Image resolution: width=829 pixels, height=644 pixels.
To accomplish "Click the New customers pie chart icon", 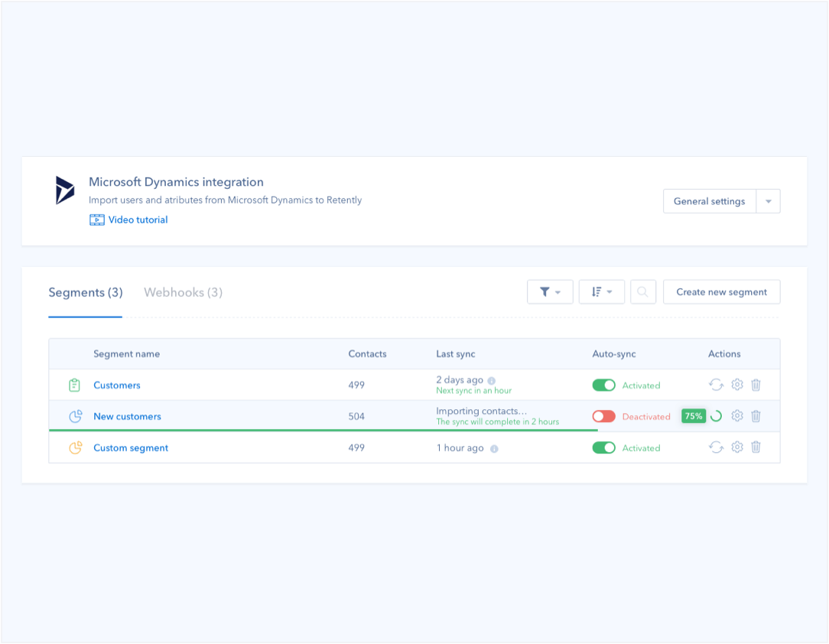I will point(76,416).
